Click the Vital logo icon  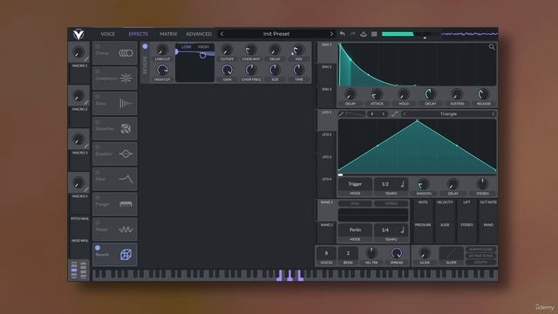click(x=78, y=34)
